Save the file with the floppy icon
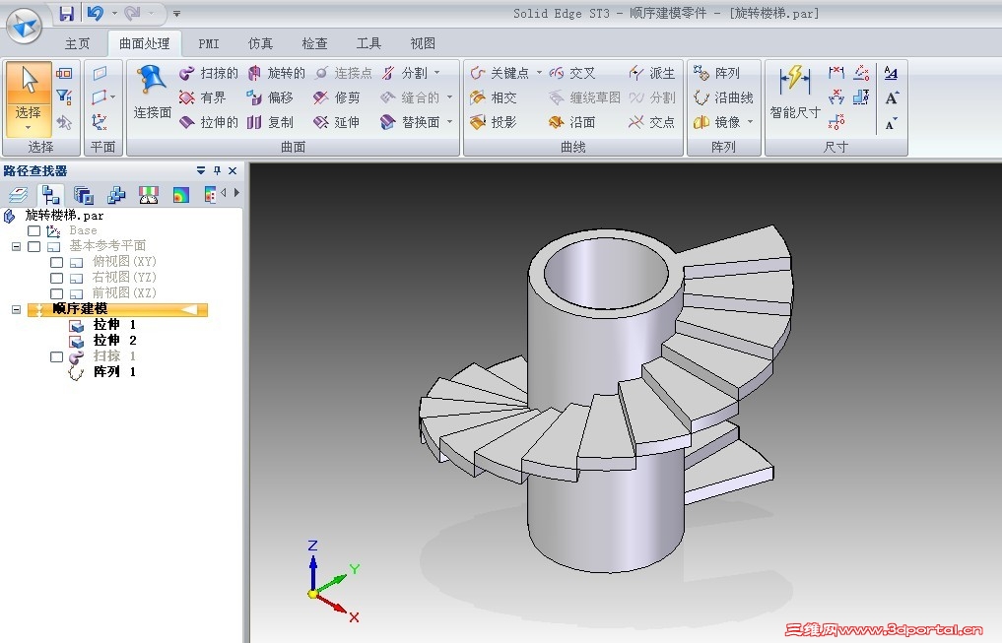This screenshot has width=1002, height=643. point(66,13)
